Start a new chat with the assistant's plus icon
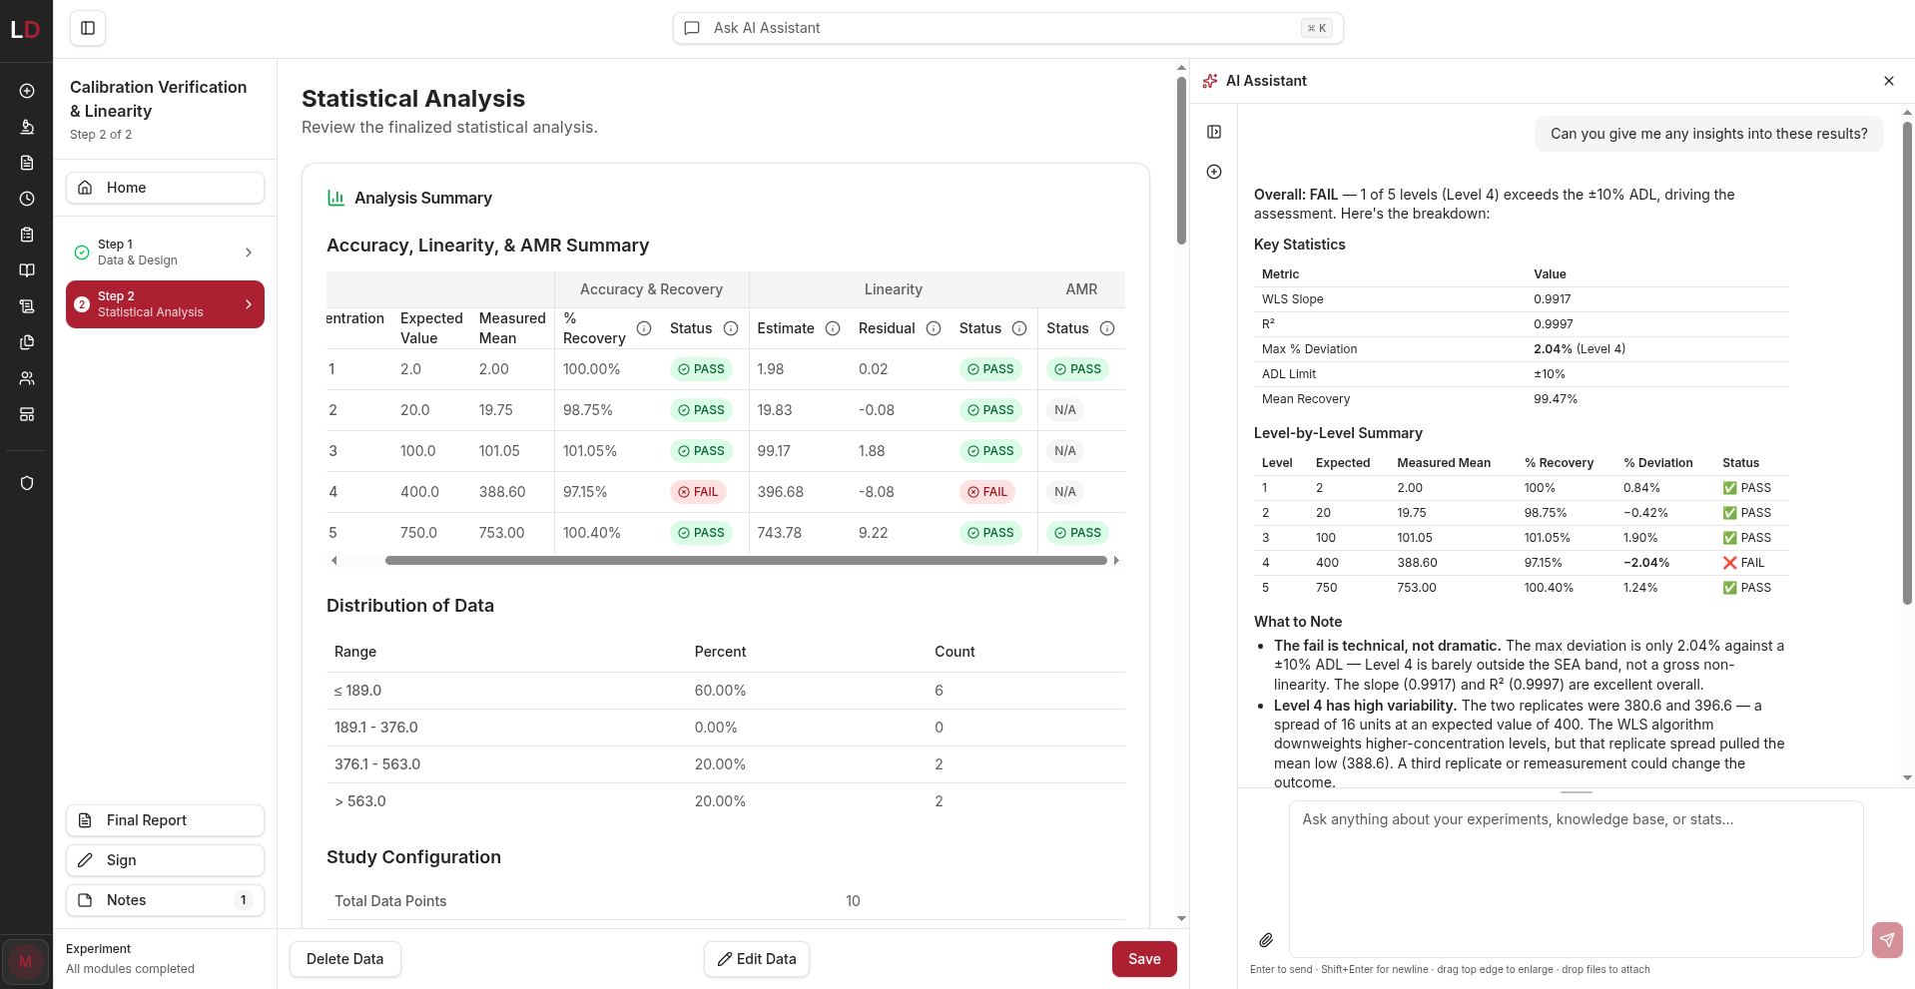 pyautogui.click(x=1214, y=172)
